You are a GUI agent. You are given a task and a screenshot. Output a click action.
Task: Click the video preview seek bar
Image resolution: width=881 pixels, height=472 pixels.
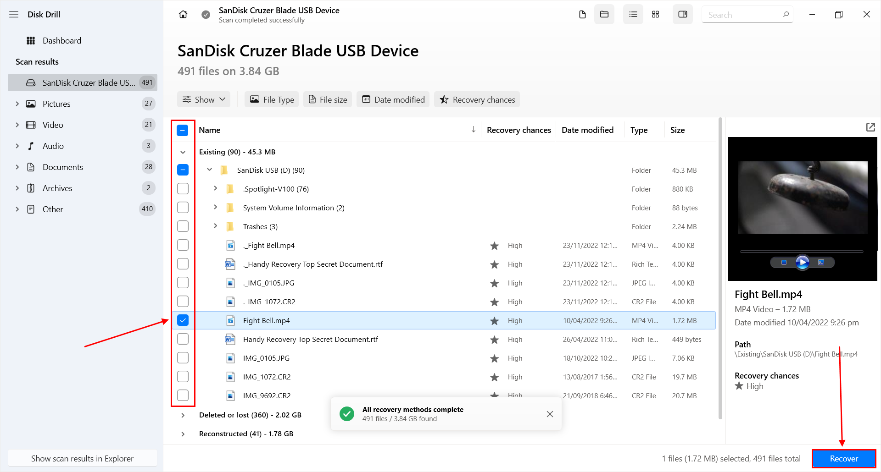pos(802,252)
